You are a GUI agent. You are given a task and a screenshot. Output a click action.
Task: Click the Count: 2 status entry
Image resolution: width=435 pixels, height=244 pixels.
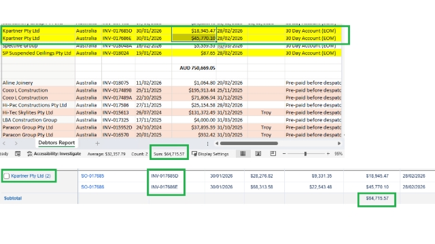pyautogui.click(x=139, y=154)
